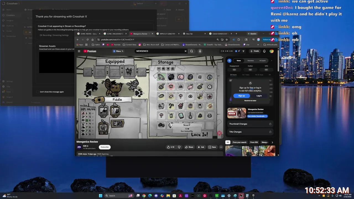
Task: Save the video to a playlist
Action: click(212, 147)
